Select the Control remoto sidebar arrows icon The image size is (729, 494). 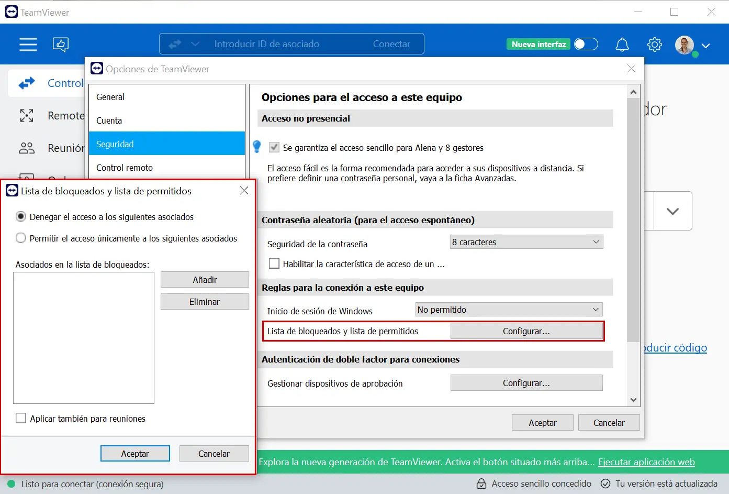(27, 83)
